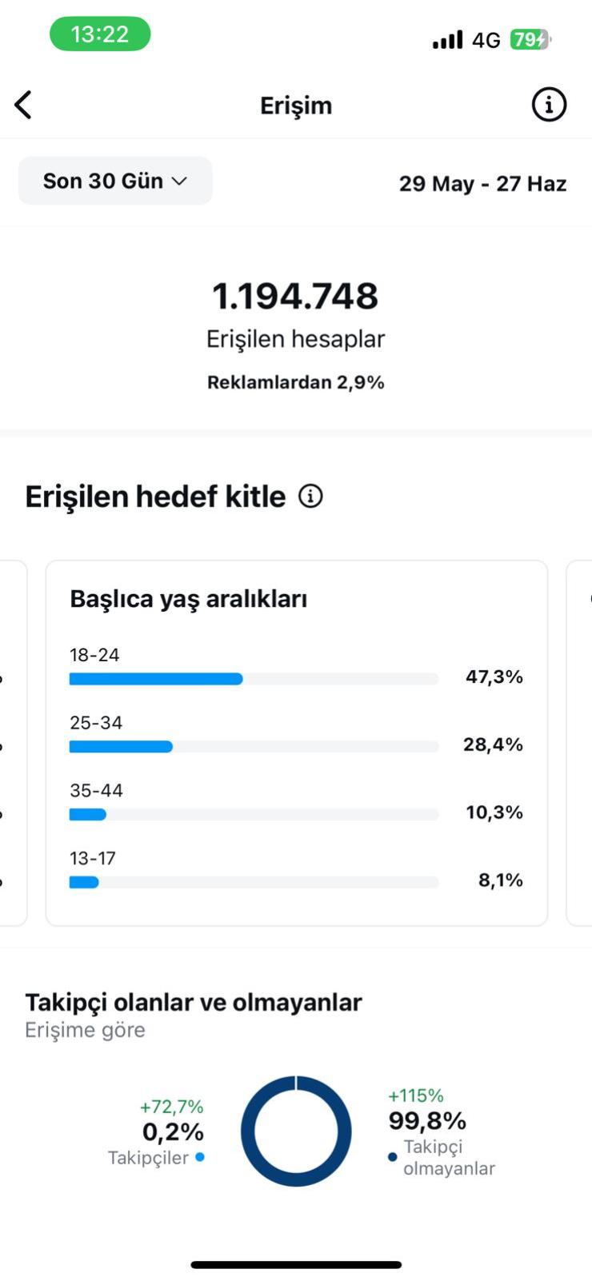Image resolution: width=592 pixels, height=1281 pixels.
Task: Tap the green 13:22 time pill
Action: pos(100,34)
